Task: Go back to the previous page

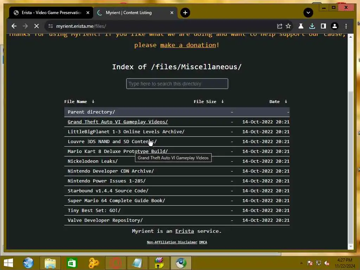Action: [14, 26]
